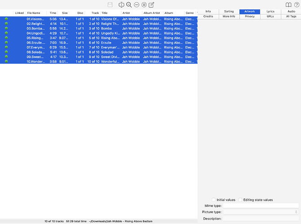Click time cell '5:36' in first row

(53, 19)
